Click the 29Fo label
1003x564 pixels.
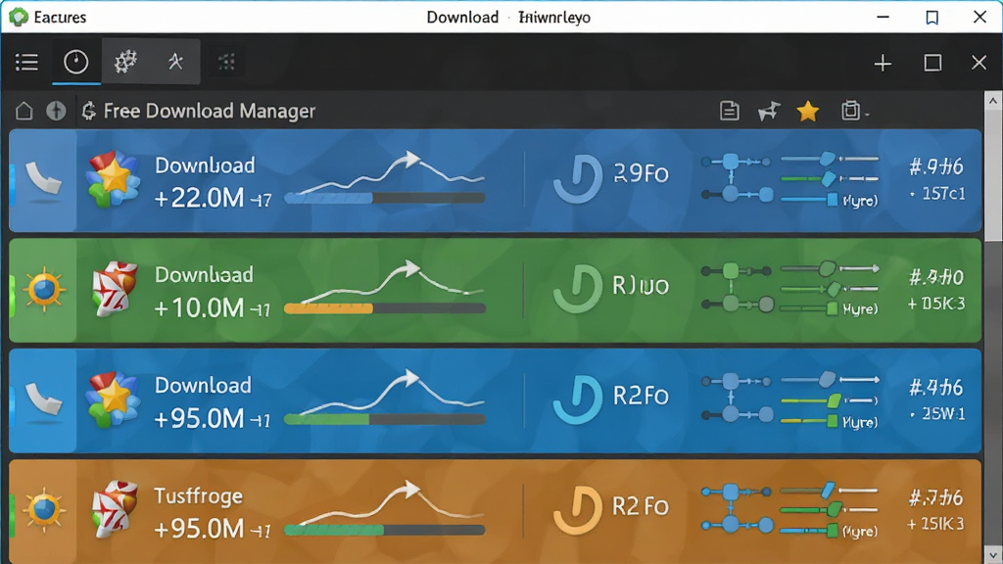click(641, 173)
